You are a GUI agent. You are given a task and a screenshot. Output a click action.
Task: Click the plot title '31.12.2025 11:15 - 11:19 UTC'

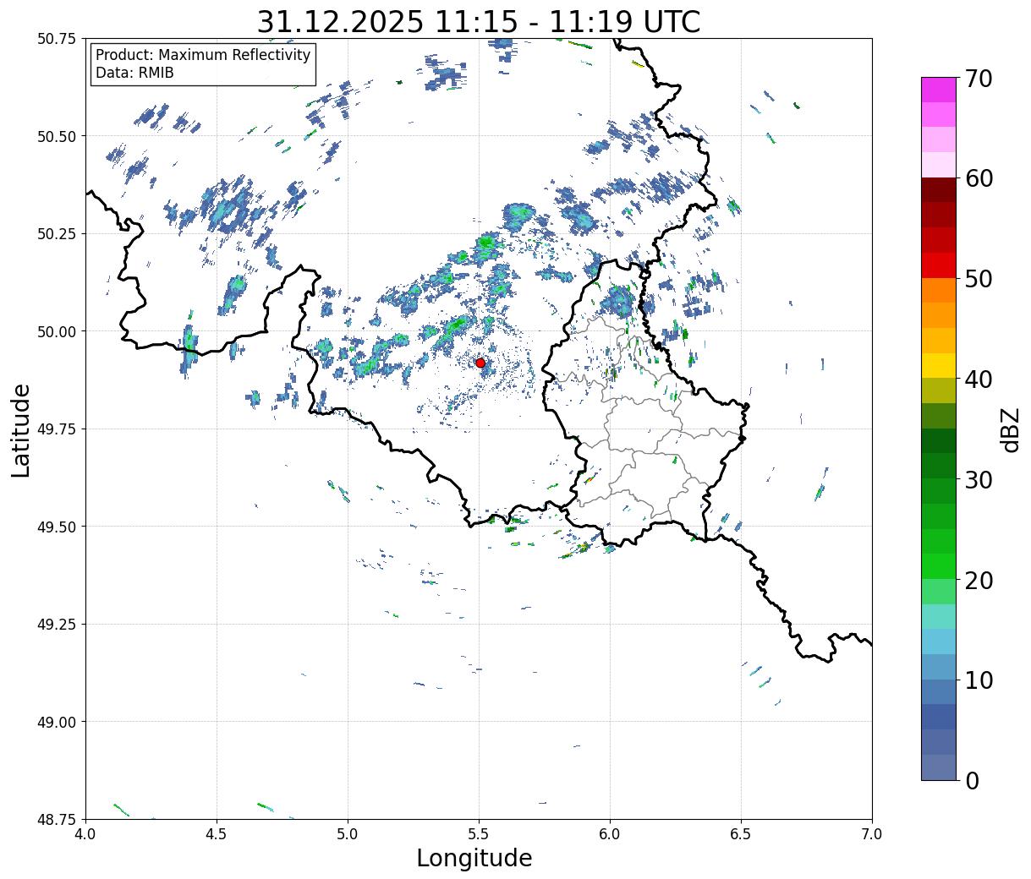[479, 21]
